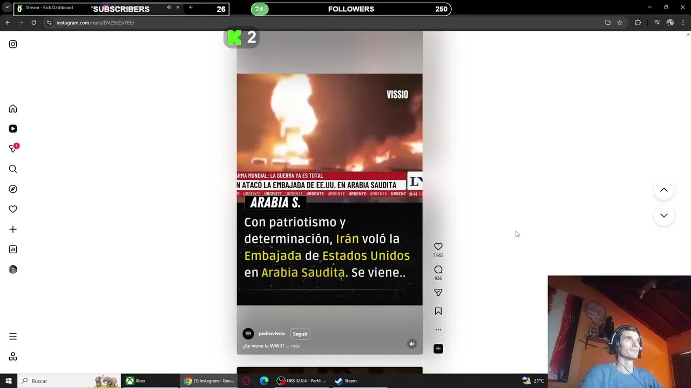Open the weather 21°C widget

coord(533,381)
